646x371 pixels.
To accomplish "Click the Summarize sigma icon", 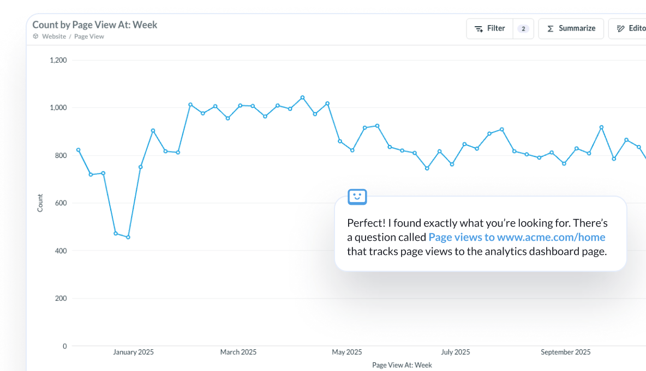I will pos(550,29).
